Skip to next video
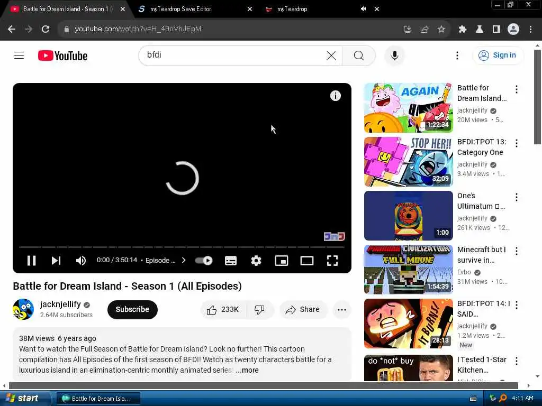Image resolution: width=542 pixels, height=406 pixels. pos(56,261)
